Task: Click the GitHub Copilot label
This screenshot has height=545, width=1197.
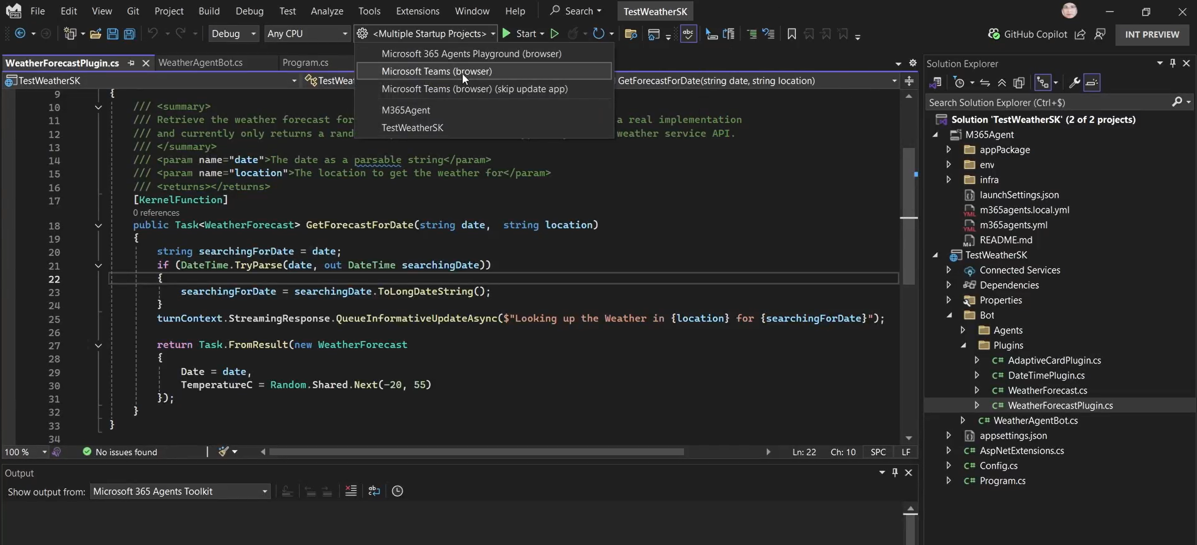Action: pos(1035,34)
